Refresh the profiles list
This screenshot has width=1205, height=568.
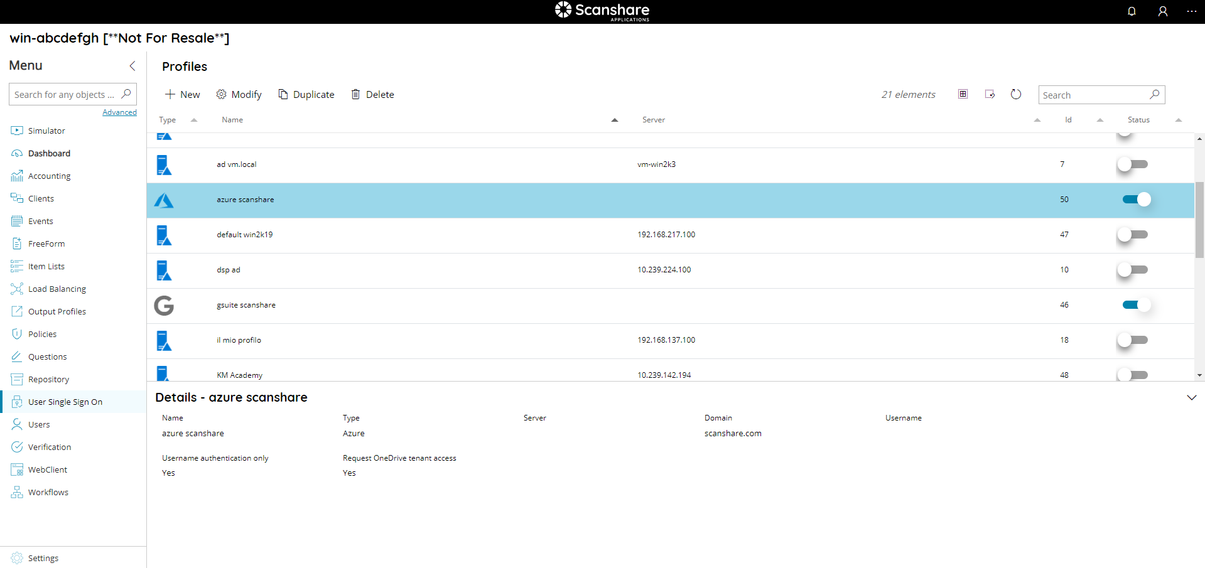[x=1016, y=94]
